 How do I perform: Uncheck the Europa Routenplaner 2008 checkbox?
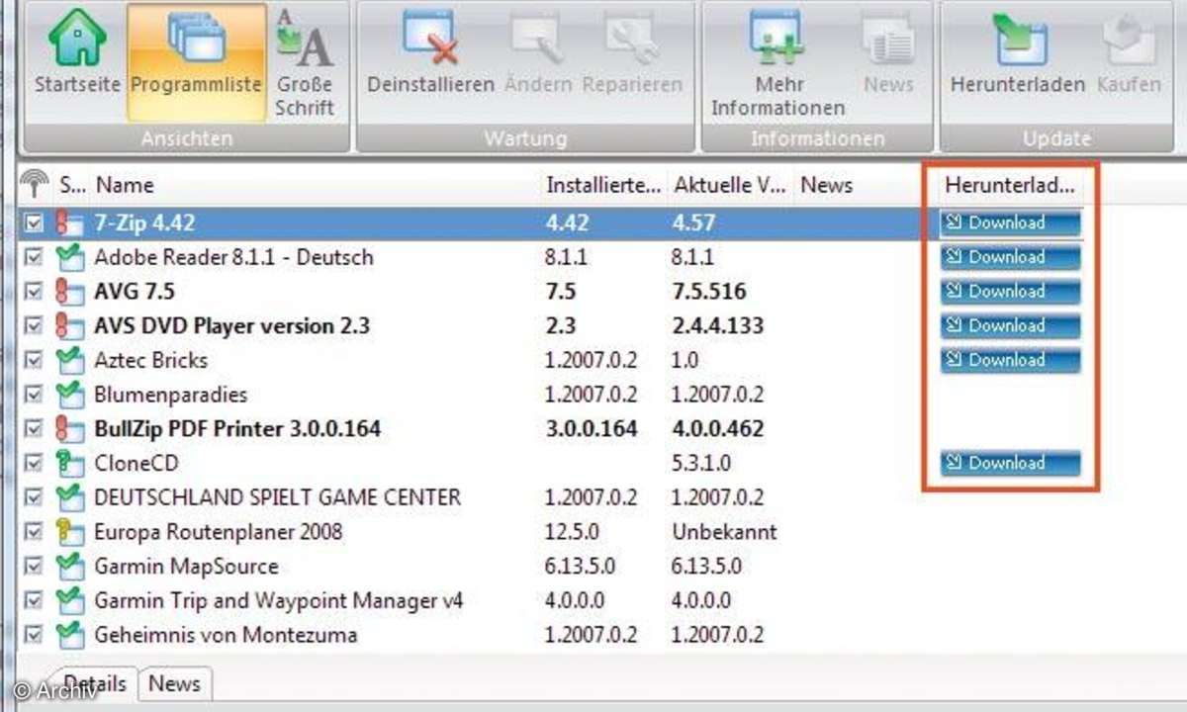(34, 532)
